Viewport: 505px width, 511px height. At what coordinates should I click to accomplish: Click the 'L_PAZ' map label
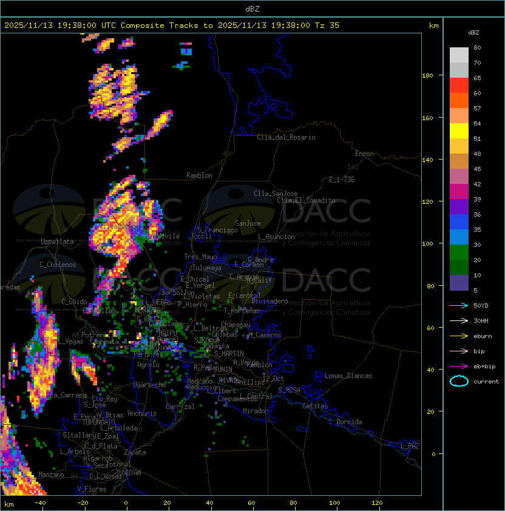(x=410, y=446)
